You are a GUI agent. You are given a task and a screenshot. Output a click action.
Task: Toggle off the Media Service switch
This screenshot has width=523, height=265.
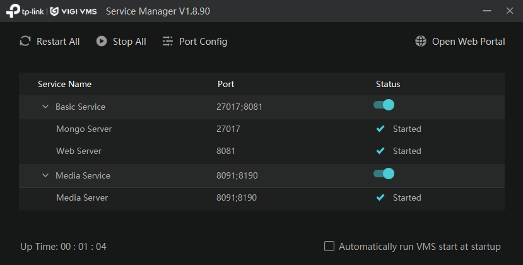click(x=384, y=174)
